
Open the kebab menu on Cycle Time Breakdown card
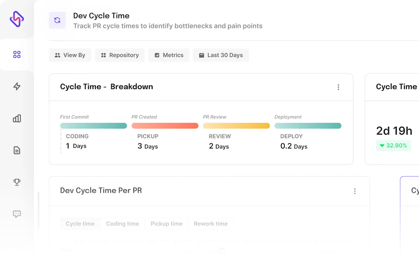338,87
